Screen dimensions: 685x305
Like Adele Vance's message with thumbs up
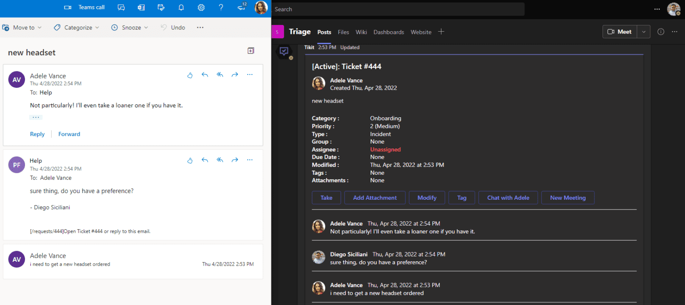[x=190, y=75]
